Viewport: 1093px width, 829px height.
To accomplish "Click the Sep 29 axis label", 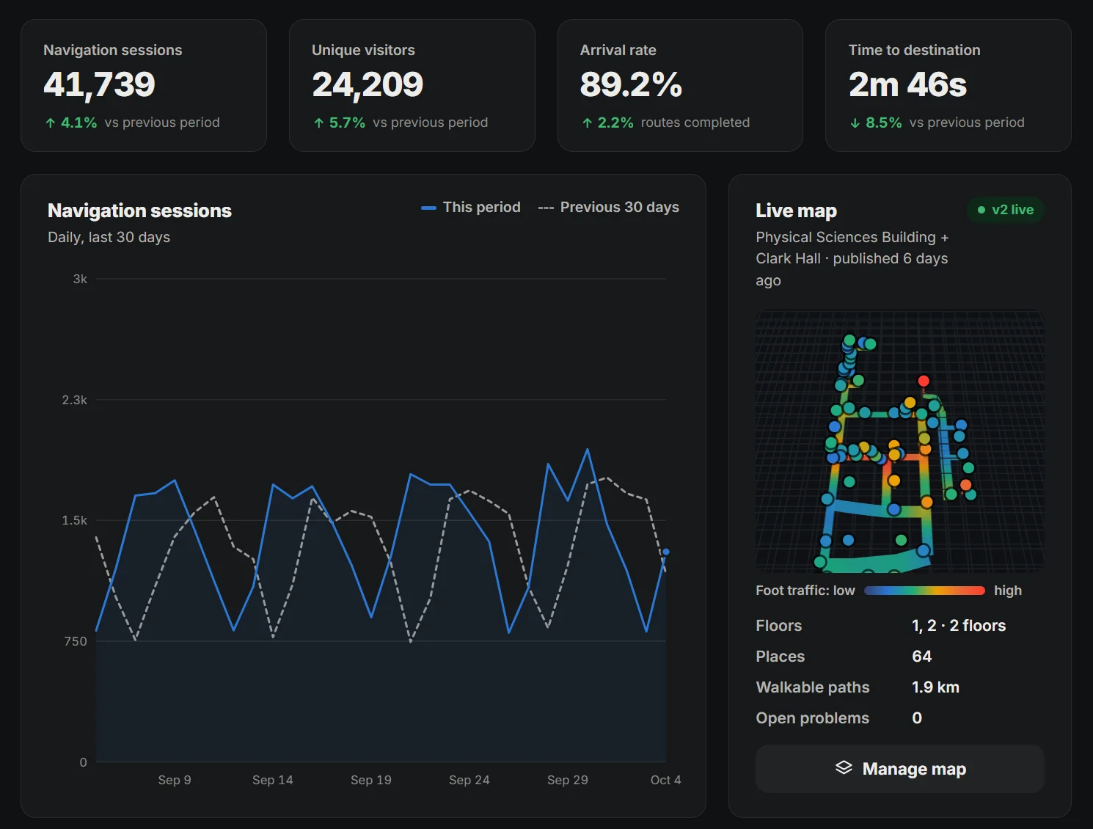I will tap(568, 780).
